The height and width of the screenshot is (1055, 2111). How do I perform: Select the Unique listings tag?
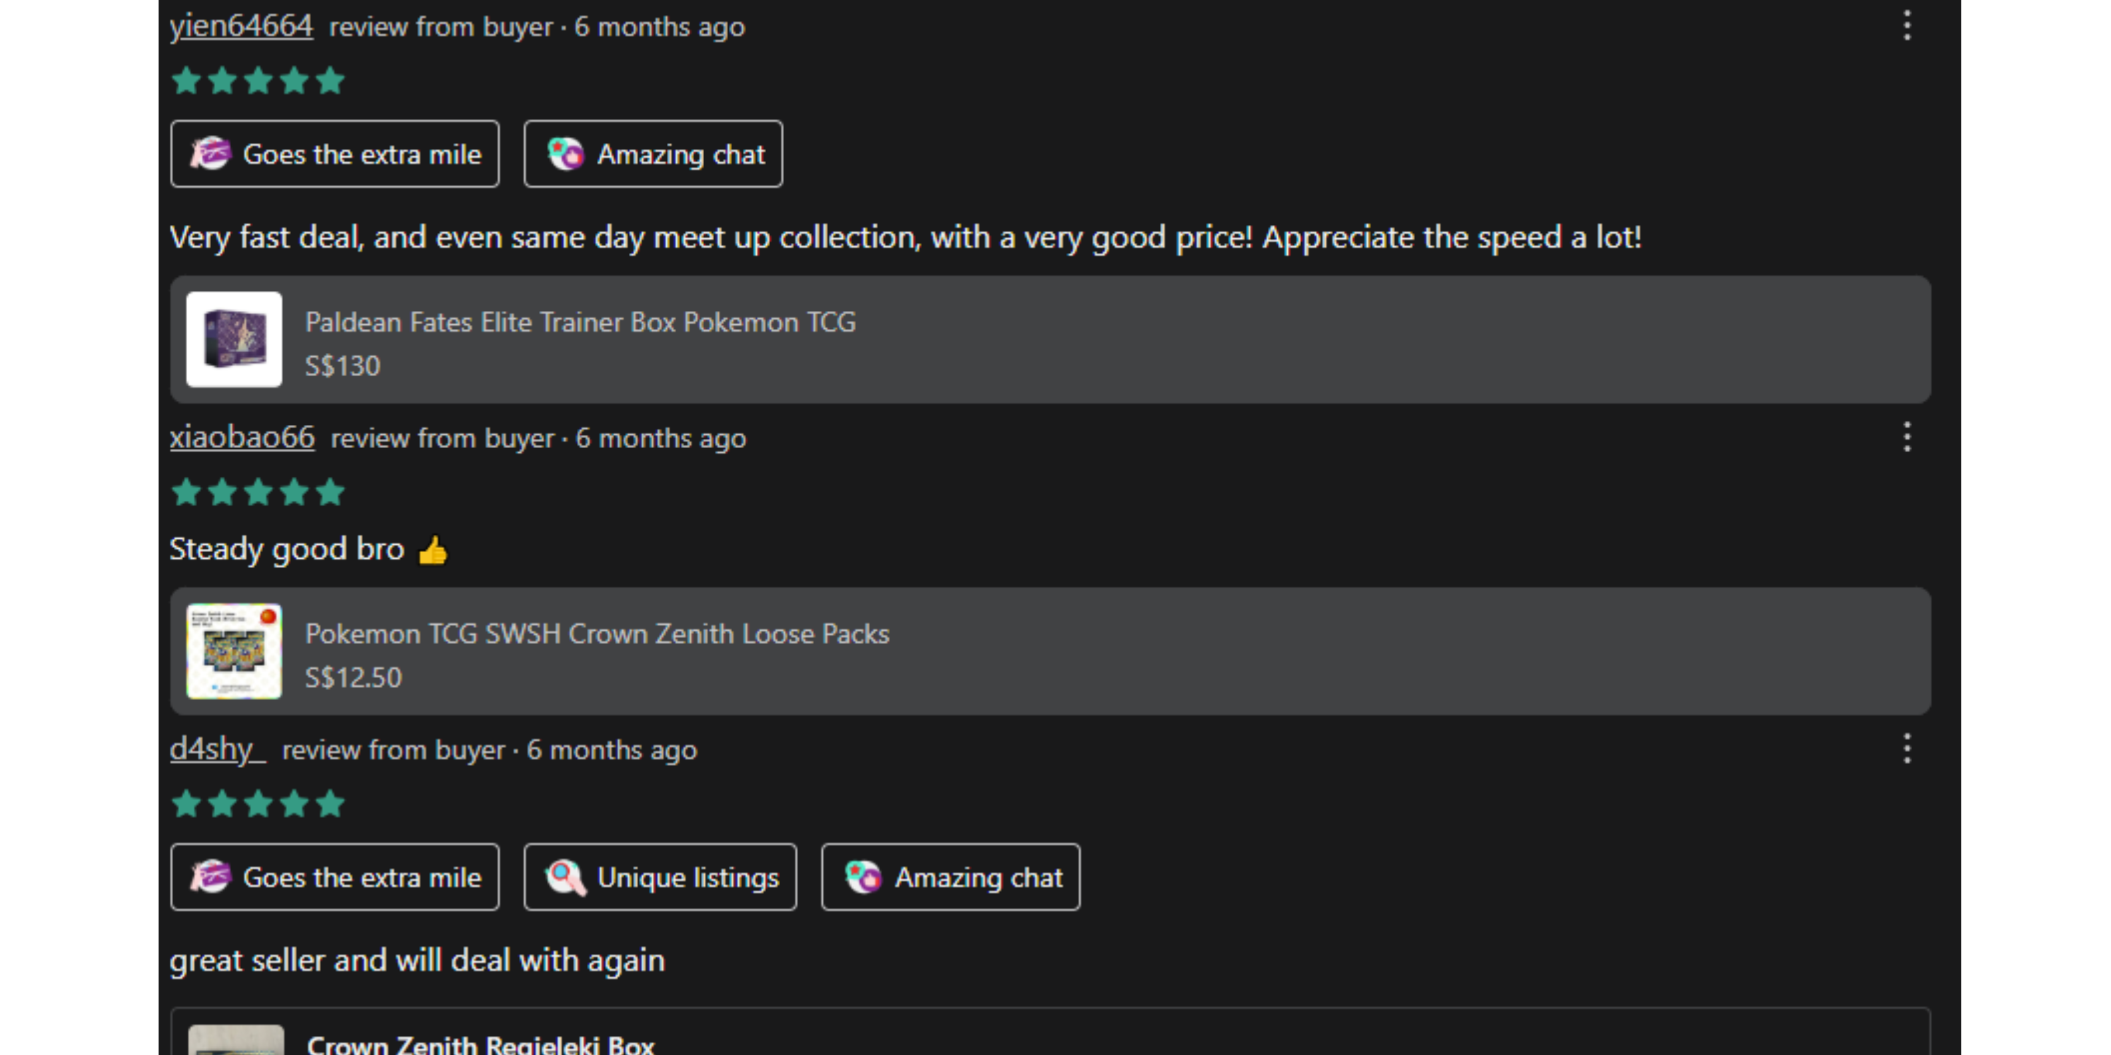[x=661, y=877]
